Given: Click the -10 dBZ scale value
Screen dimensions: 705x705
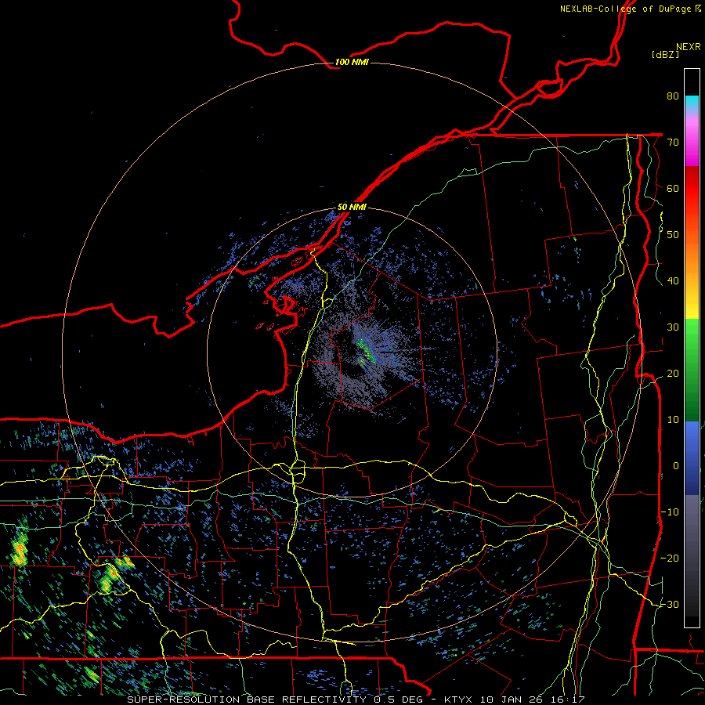Looking at the screenshot, I should (x=670, y=512).
